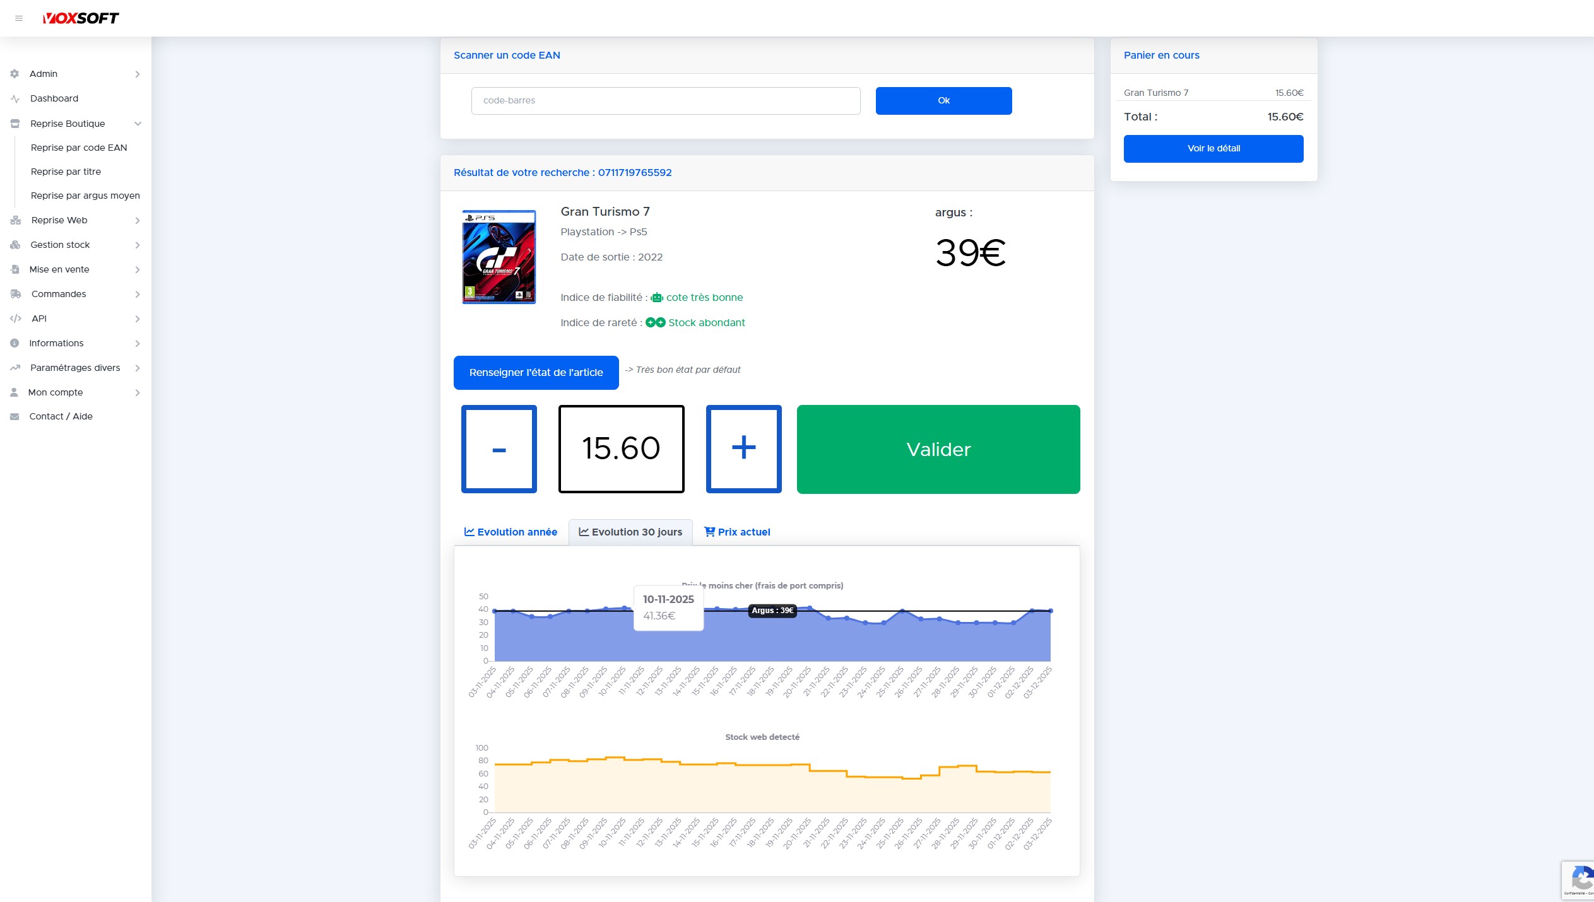Open Reprise par argus moyen
Image resolution: width=1594 pixels, height=902 pixels.
85,196
